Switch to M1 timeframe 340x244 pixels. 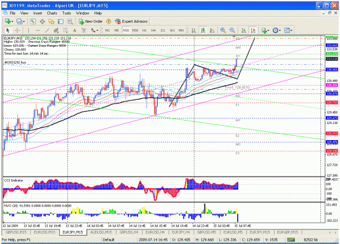click(x=107, y=30)
